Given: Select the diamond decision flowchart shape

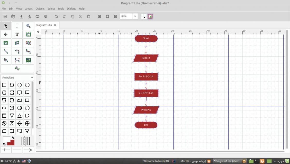Looking at the screenshot, I should [20, 85].
